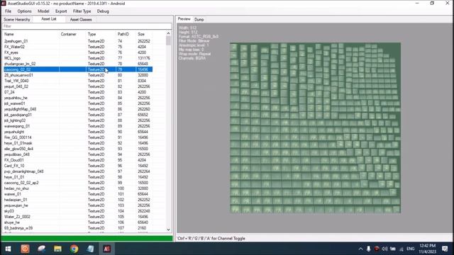Click the asset list scrollbar thumb

[169, 41]
